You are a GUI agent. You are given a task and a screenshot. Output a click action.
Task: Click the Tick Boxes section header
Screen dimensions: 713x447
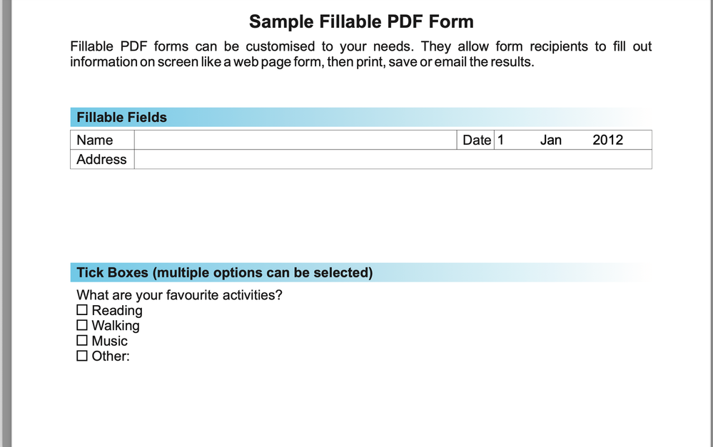click(223, 272)
